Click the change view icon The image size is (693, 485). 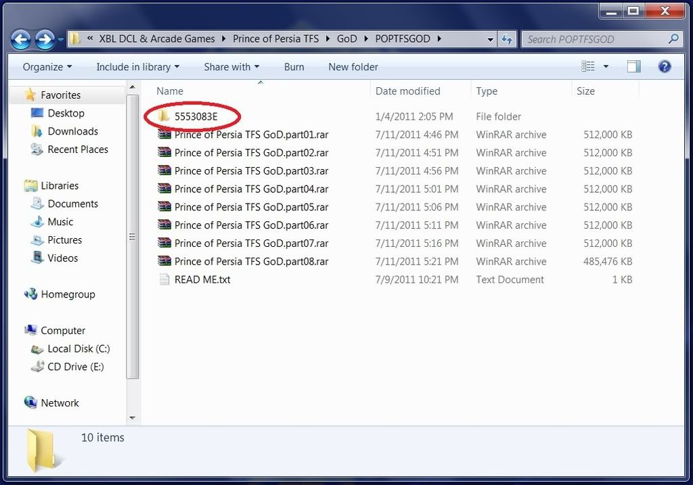(x=587, y=66)
